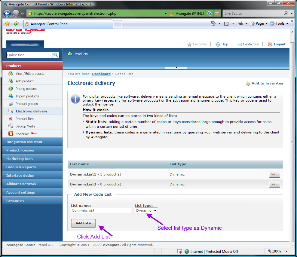Click the red Stop loading icon
Screen dimensions: 297x257
point(217,14)
